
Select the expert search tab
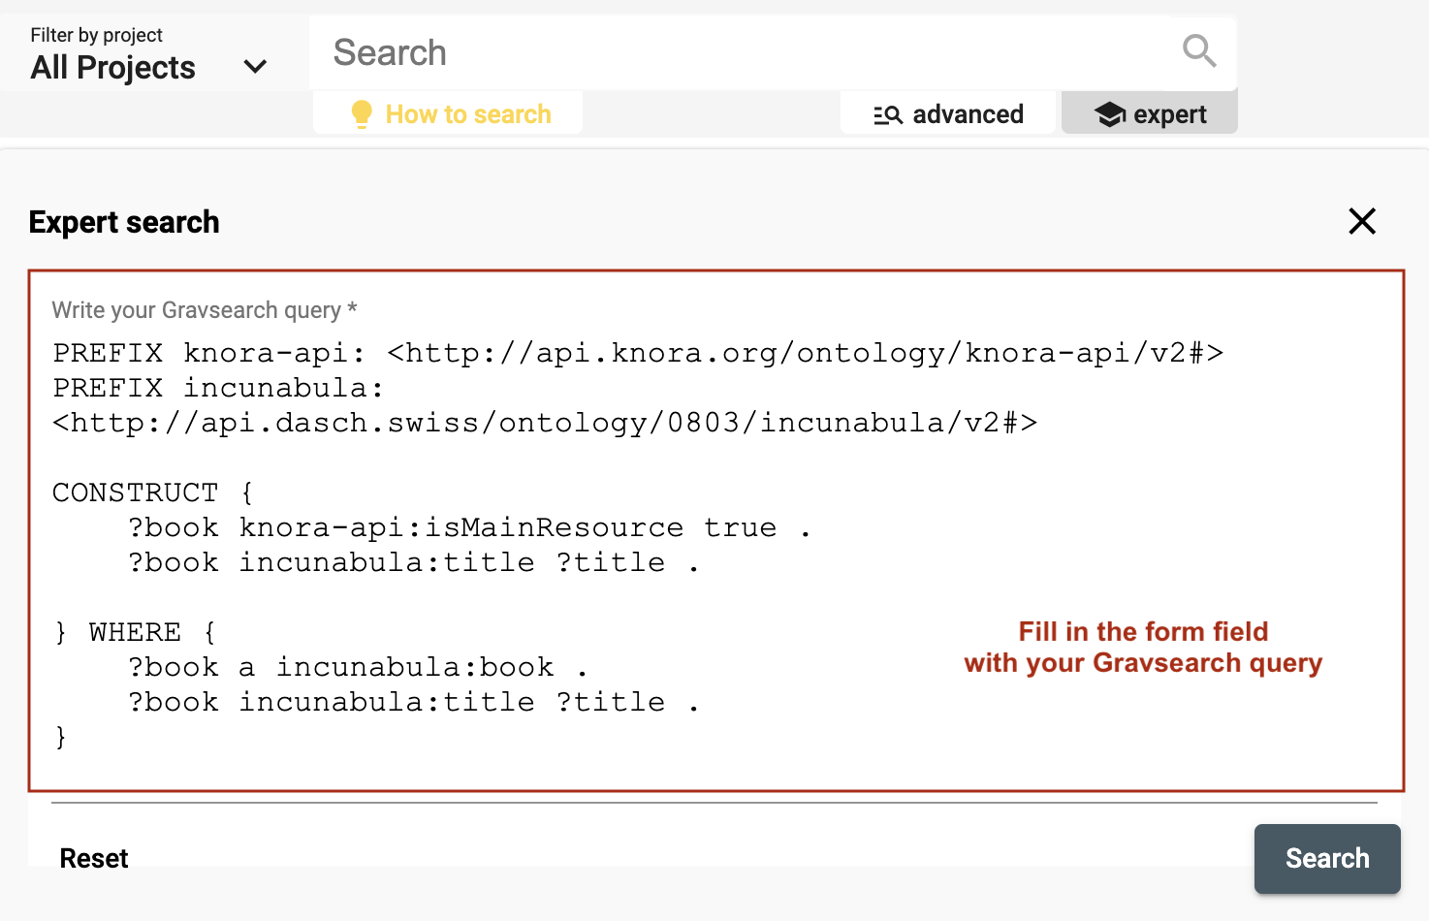click(x=1149, y=112)
